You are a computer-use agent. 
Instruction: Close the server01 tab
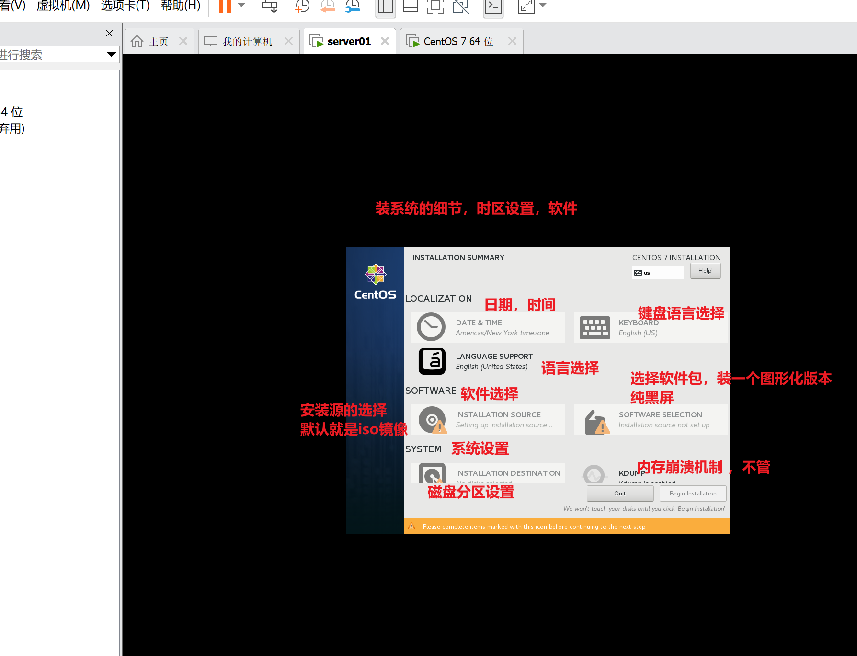click(385, 41)
